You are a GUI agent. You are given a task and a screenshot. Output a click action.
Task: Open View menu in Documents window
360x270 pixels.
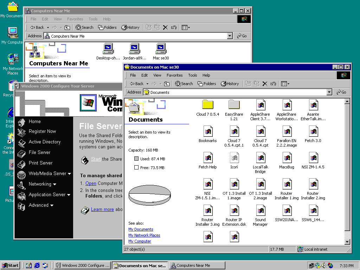click(157, 75)
